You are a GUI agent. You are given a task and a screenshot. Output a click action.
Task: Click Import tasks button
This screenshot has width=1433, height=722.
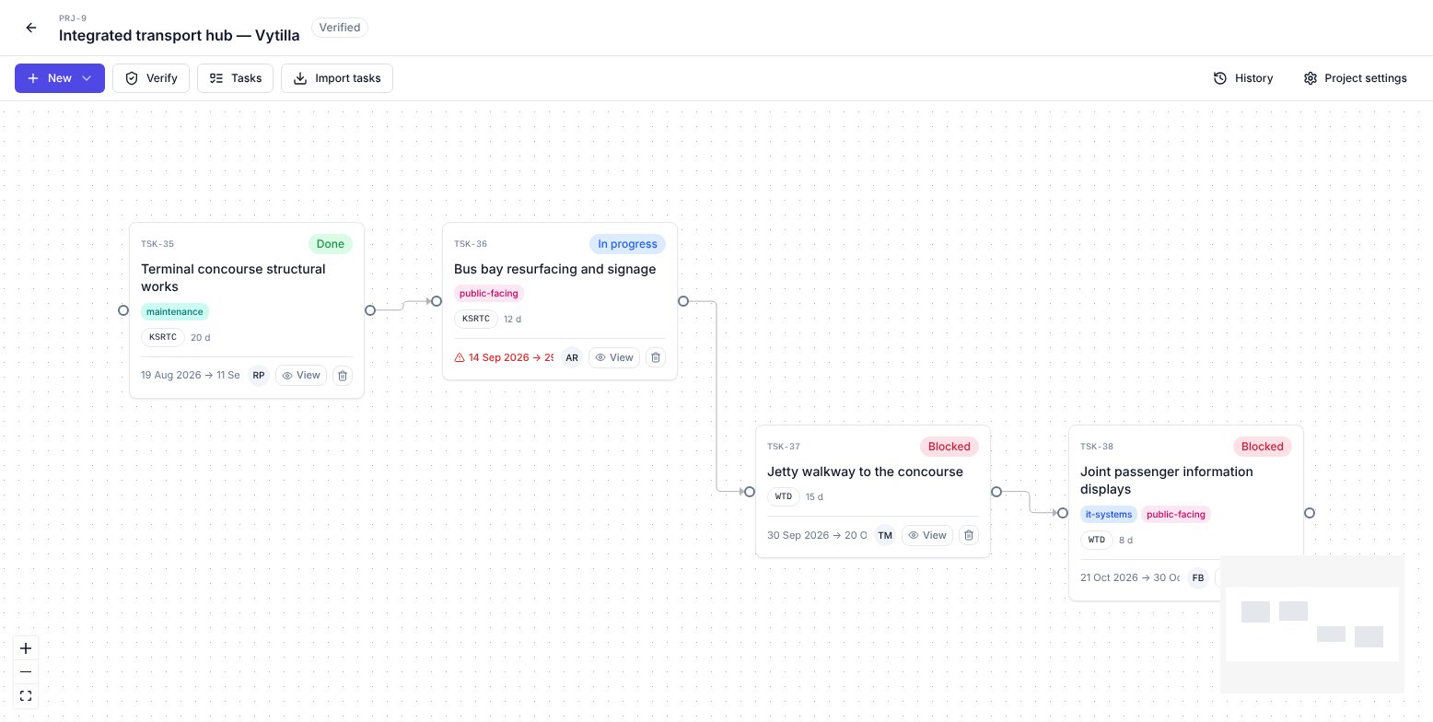click(337, 78)
